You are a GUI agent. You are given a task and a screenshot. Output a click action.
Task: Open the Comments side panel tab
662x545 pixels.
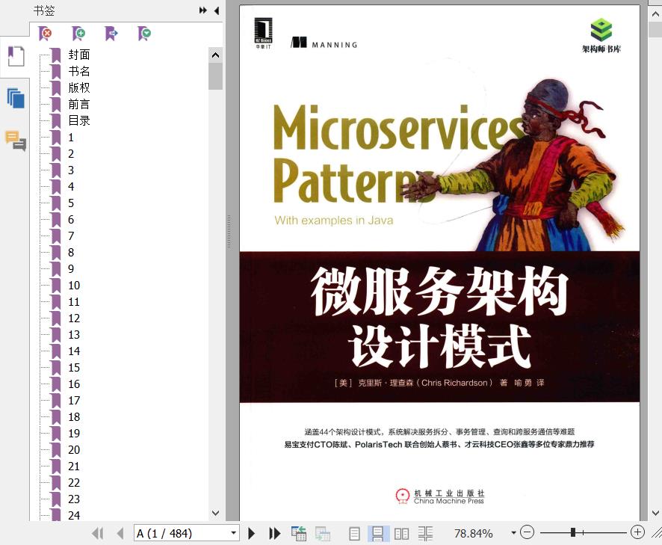point(16,141)
